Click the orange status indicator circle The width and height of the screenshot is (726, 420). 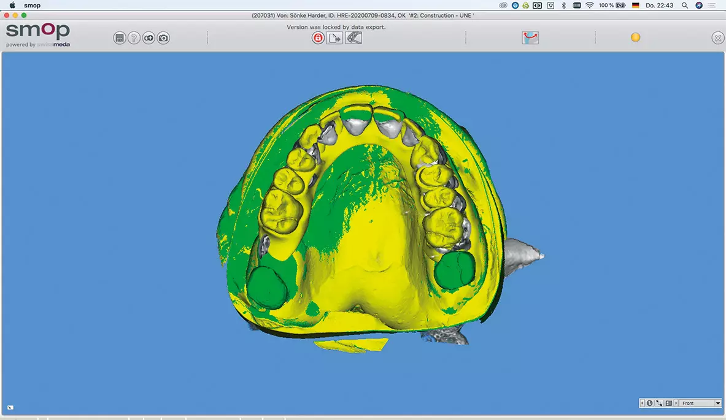point(635,37)
